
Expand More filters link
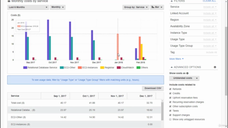point(176,59)
